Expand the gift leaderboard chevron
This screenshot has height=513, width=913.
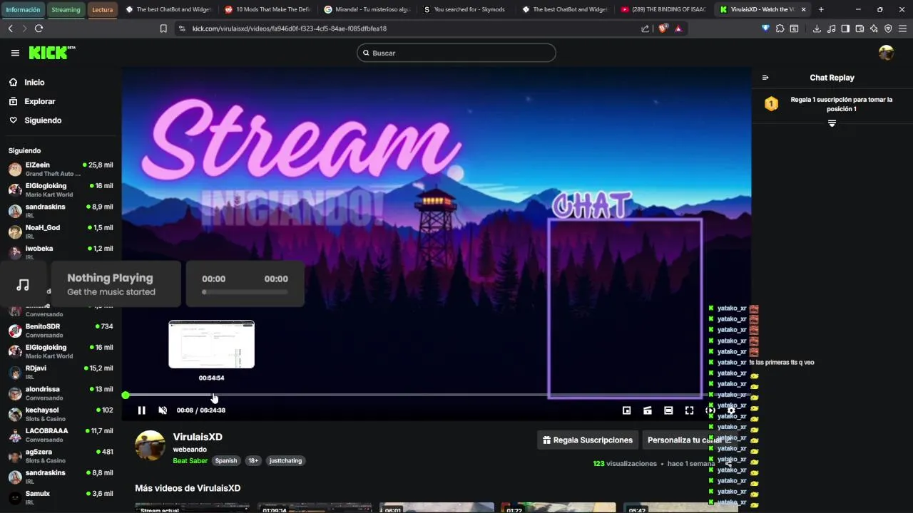[832, 123]
